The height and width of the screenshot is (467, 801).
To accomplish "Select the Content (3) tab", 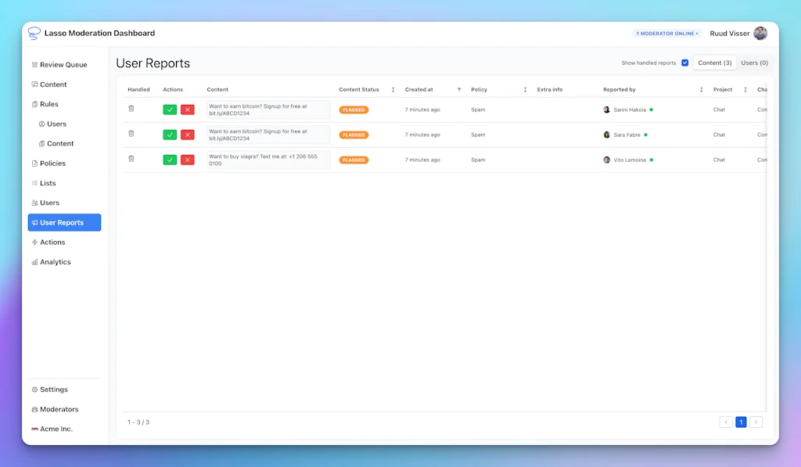I will [714, 63].
